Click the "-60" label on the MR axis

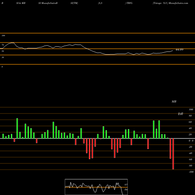pyautogui.click(x=190, y=160)
